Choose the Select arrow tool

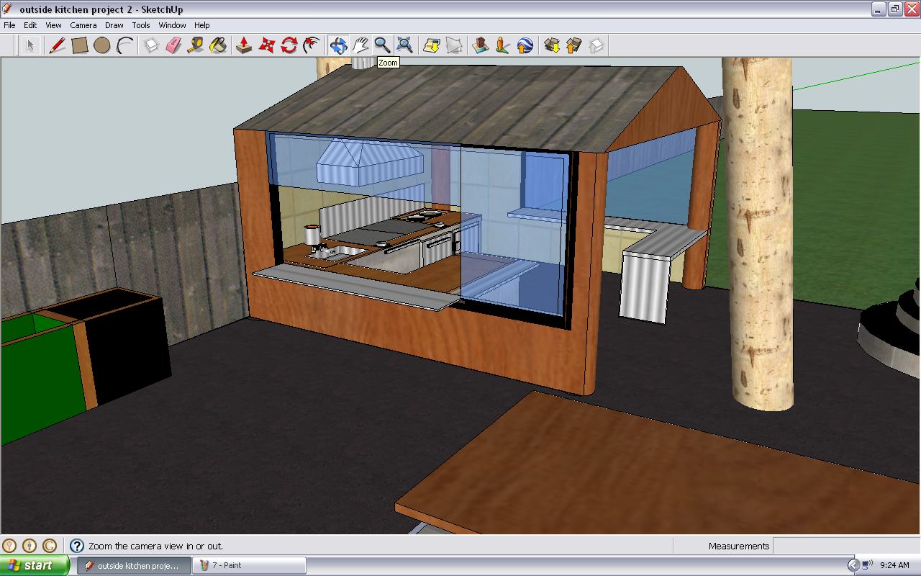(x=30, y=45)
